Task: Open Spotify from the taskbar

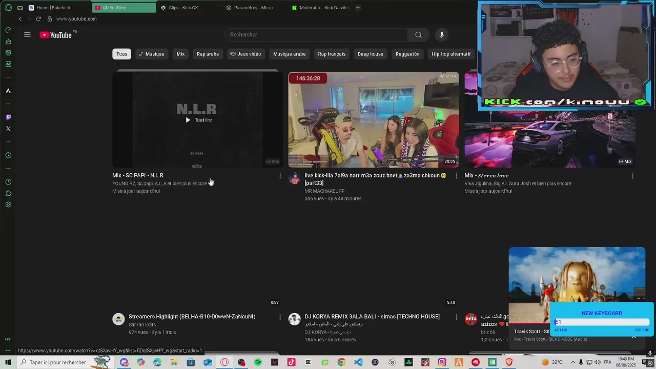Action: (258, 362)
